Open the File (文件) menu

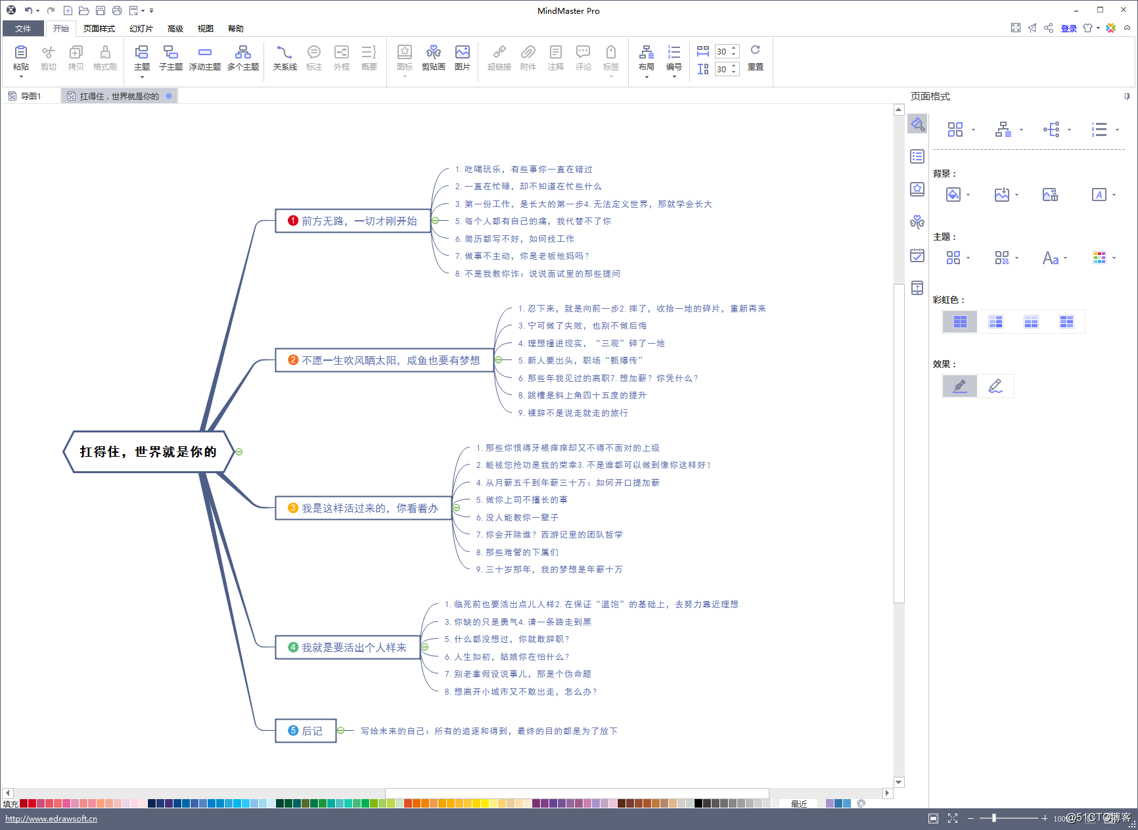click(23, 28)
